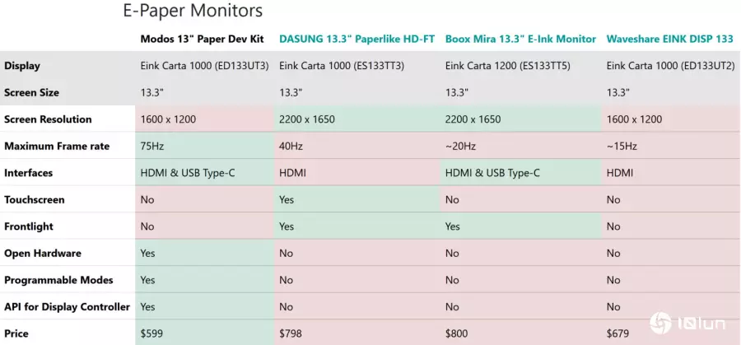Click the Open Hardware Yes cell
The width and height of the screenshot is (741, 345).
205,254
